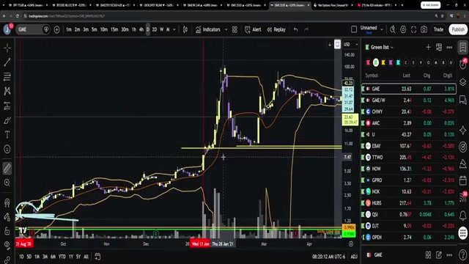The height and width of the screenshot is (264, 469).
Task: Select the 5Y date range
Action: [x=78, y=257]
